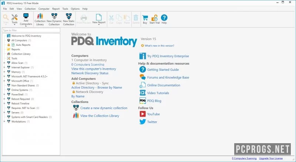Click the Add Computers monitor icon
This screenshot has width=296, height=162.
[26, 16]
